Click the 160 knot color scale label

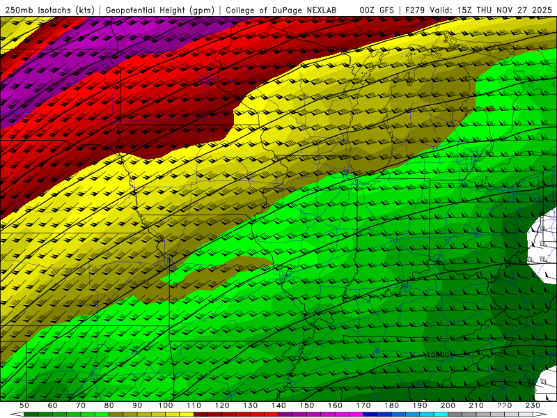point(336,405)
